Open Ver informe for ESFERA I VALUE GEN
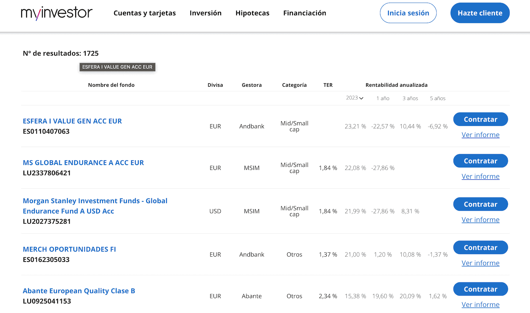This screenshot has width=530, height=313. tap(480, 135)
